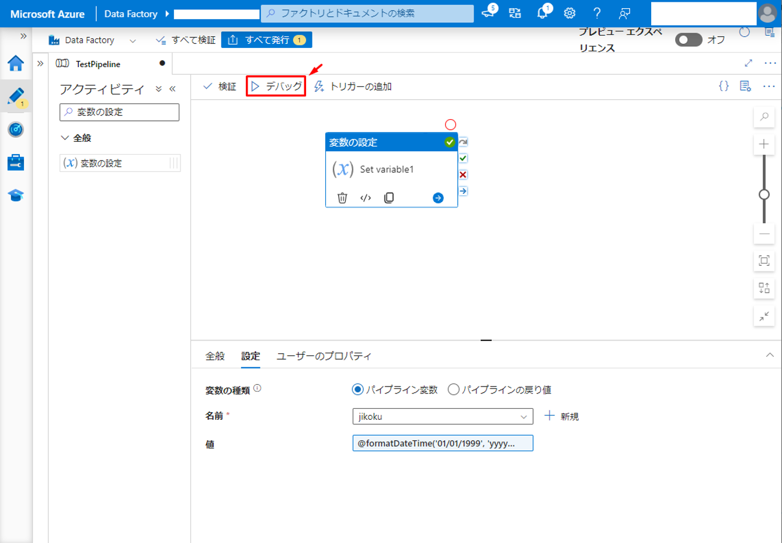This screenshot has width=782, height=543.
Task: Click the zoom-to-fit canvas icon
Action: (763, 261)
